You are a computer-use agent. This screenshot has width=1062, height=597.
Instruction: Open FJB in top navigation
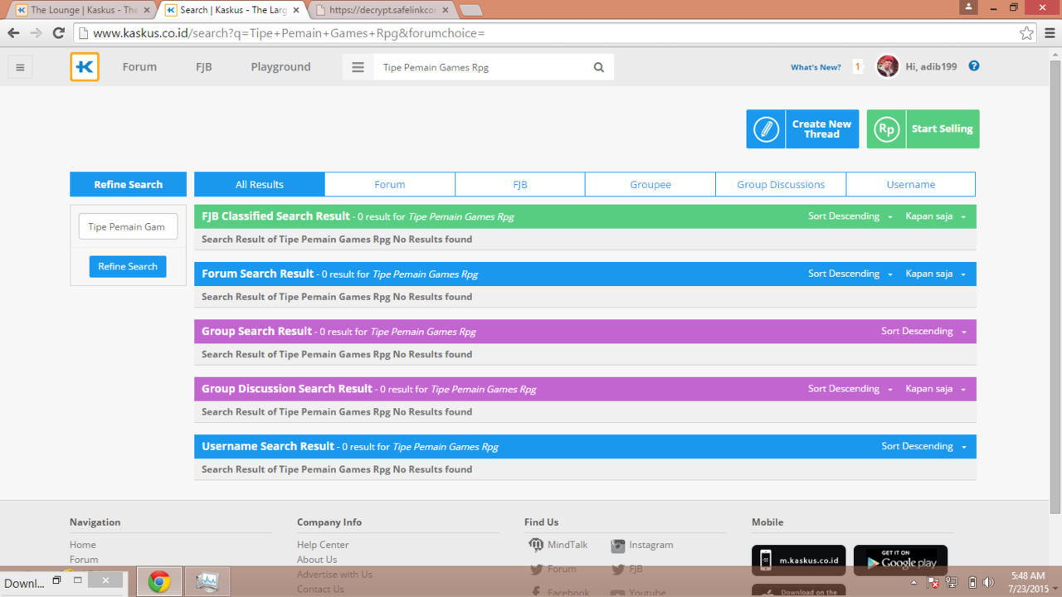point(204,67)
